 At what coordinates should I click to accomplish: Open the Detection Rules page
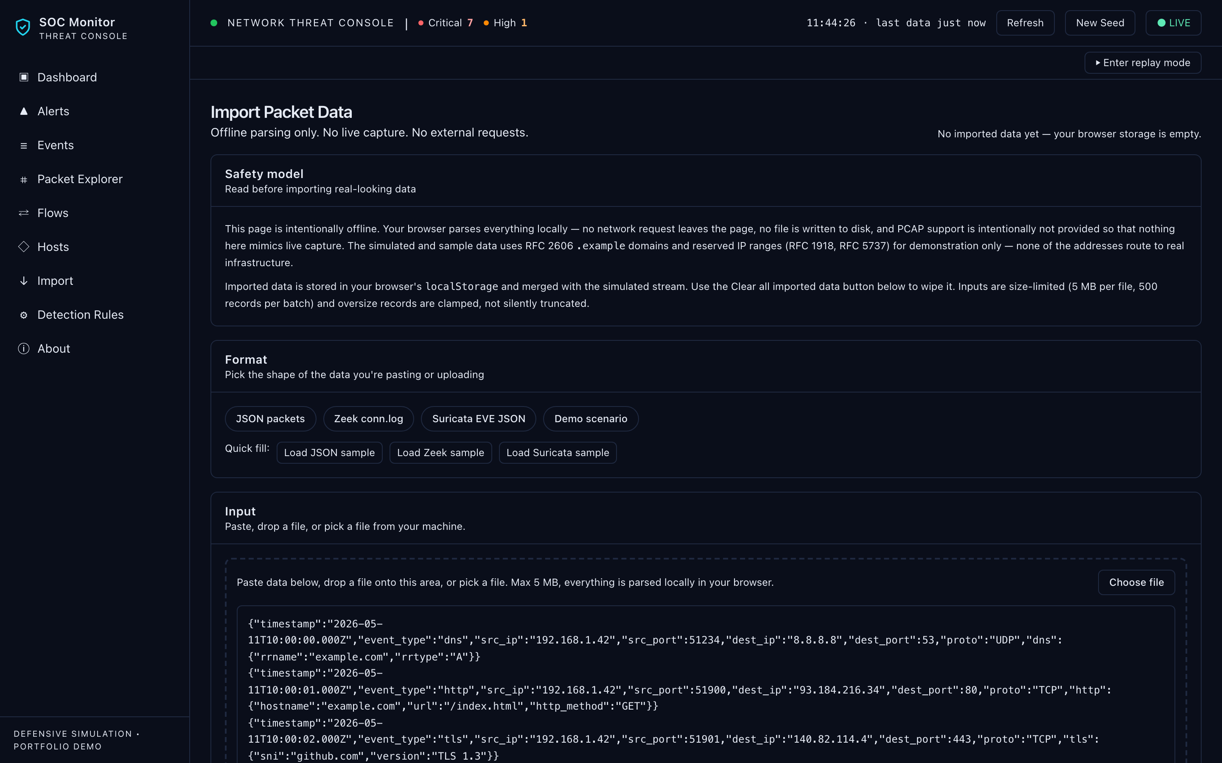click(95, 315)
